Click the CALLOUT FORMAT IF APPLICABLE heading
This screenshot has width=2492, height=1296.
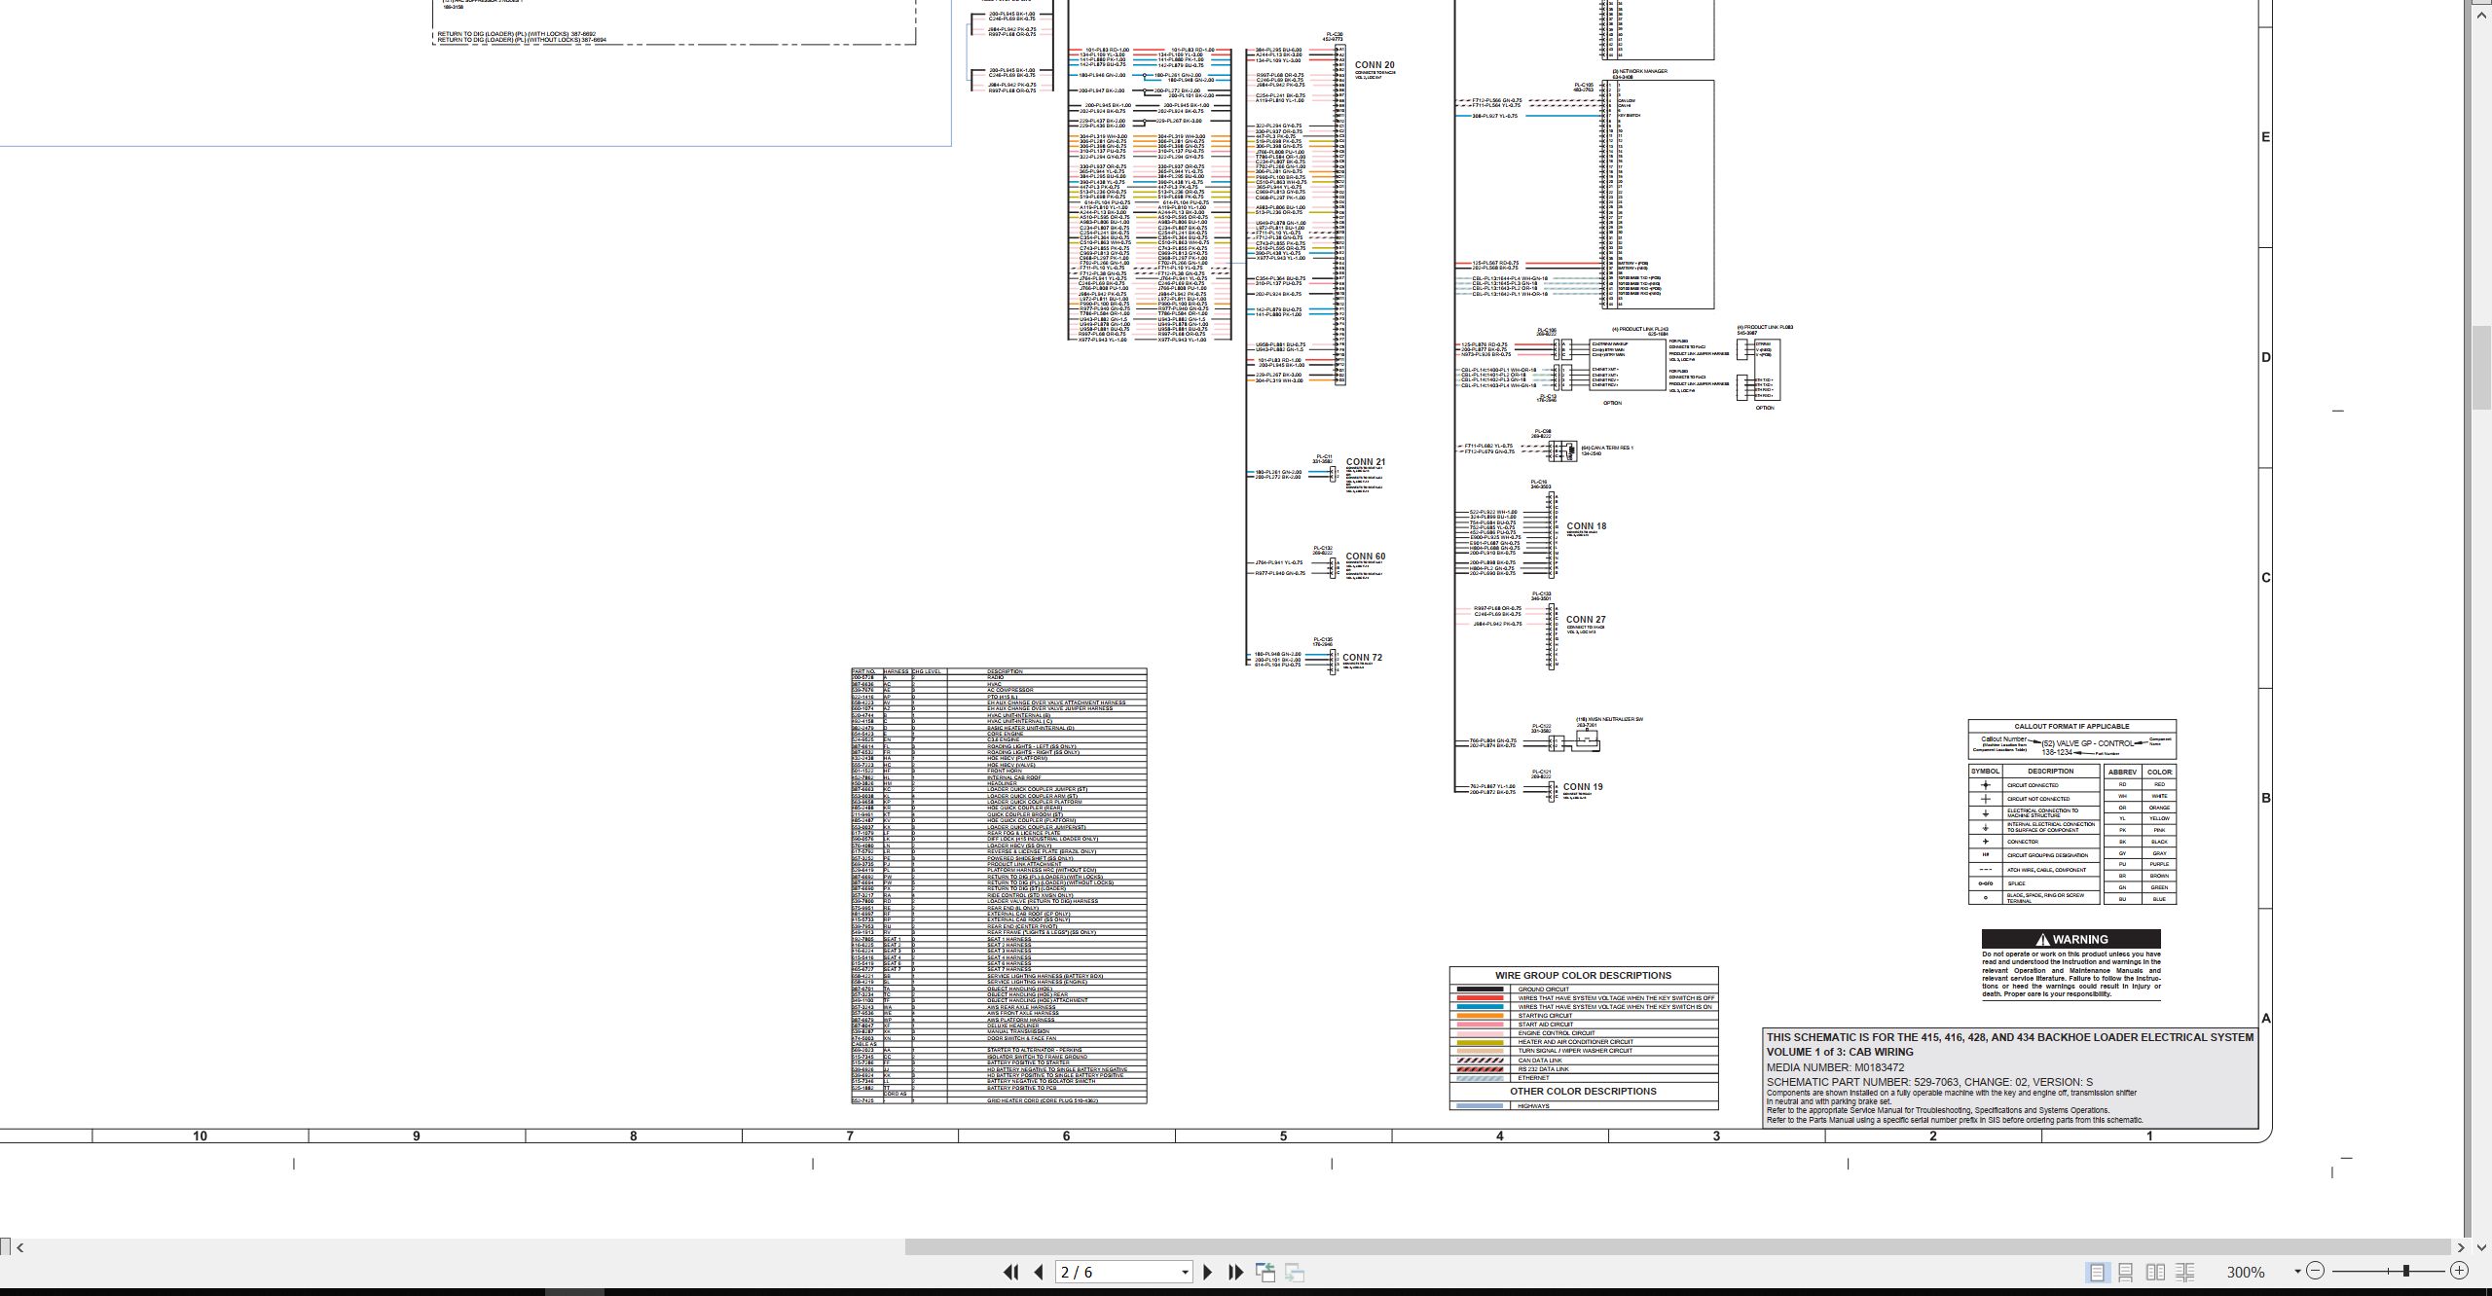pos(2071,726)
